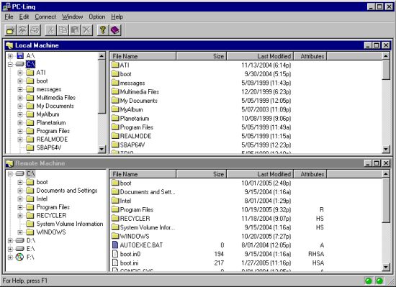This screenshot has width=396, height=287.
Task: Select messages folder in Local tree
Action: [x=49, y=89]
